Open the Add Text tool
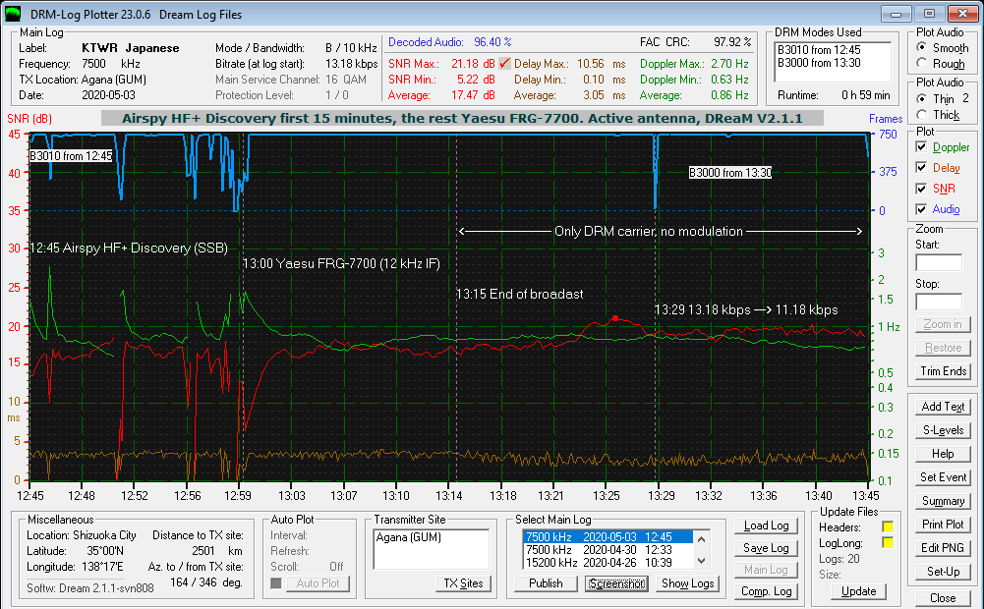 coord(943,407)
